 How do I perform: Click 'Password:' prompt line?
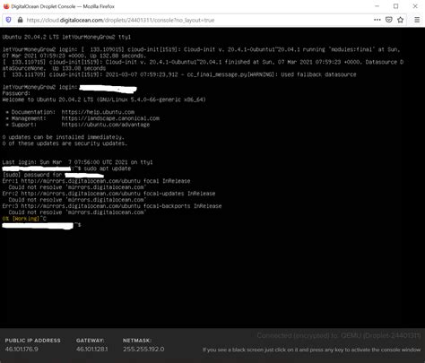(x=16, y=93)
